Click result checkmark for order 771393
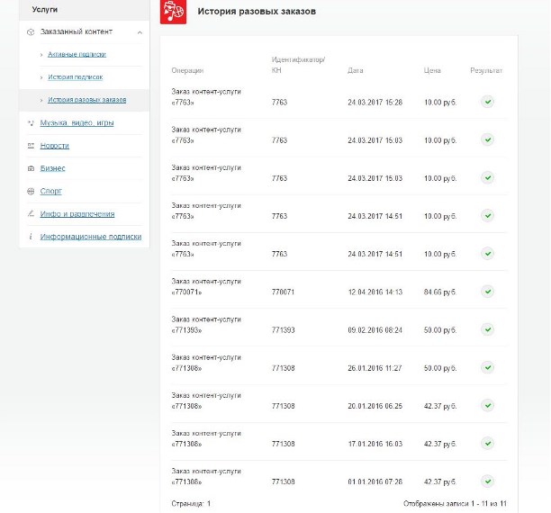The width and height of the screenshot is (551, 513). [x=487, y=329]
